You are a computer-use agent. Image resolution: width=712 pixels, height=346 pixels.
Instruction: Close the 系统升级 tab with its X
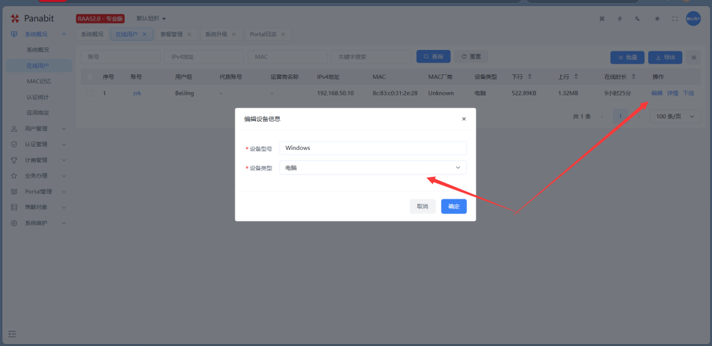coord(234,34)
